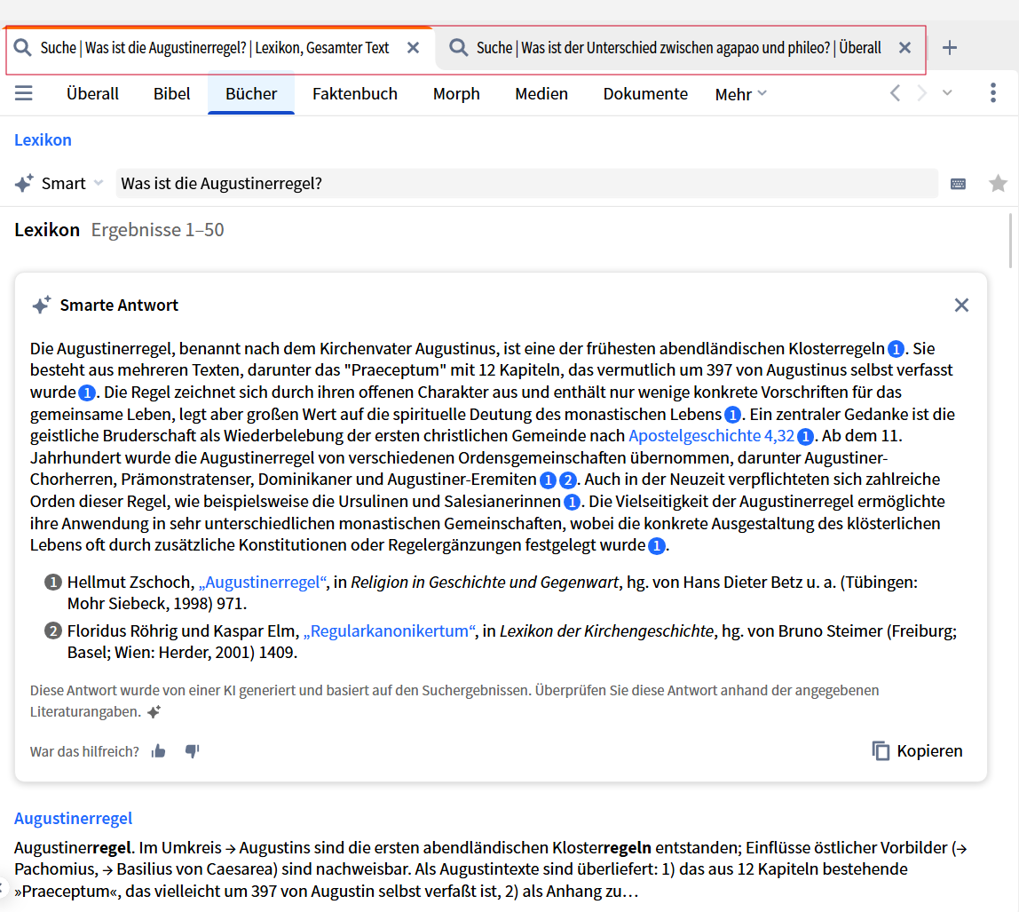The image size is (1019, 912).
Task: Open the „Augustinerregel" source link
Action: 262,582
